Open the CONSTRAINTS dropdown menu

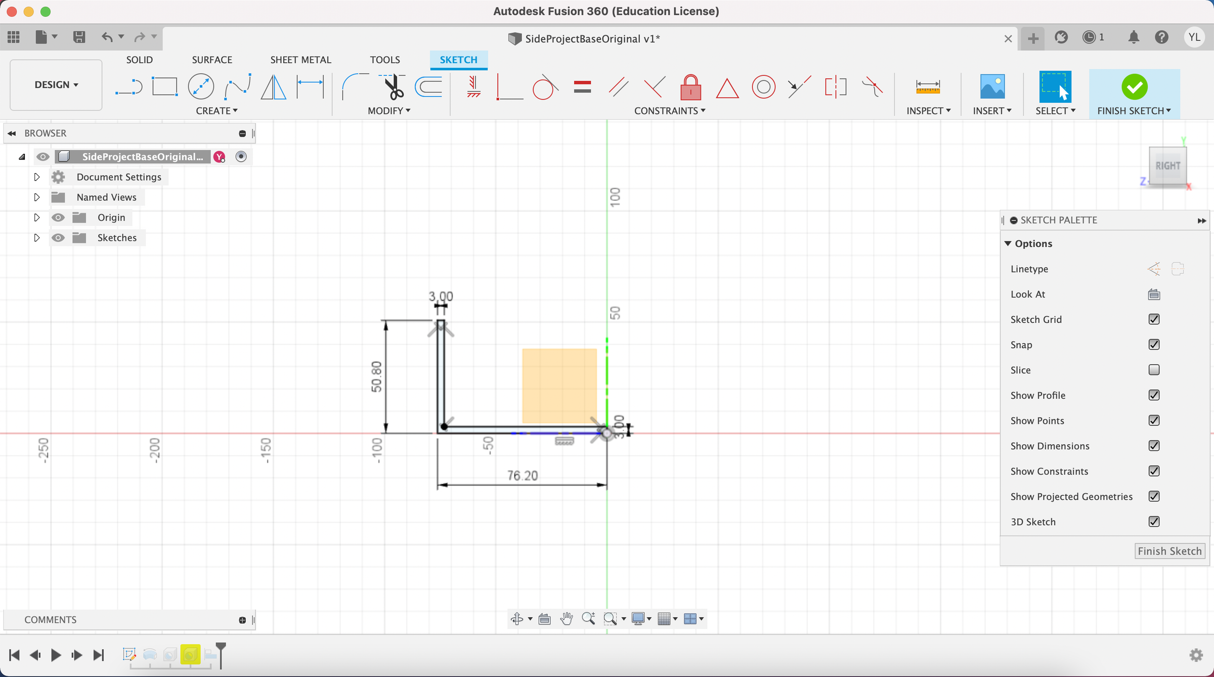click(669, 111)
